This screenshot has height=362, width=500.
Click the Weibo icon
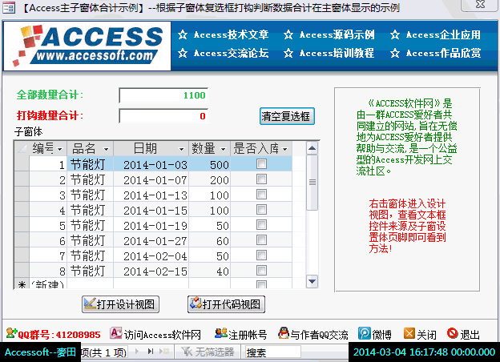pos(364,334)
